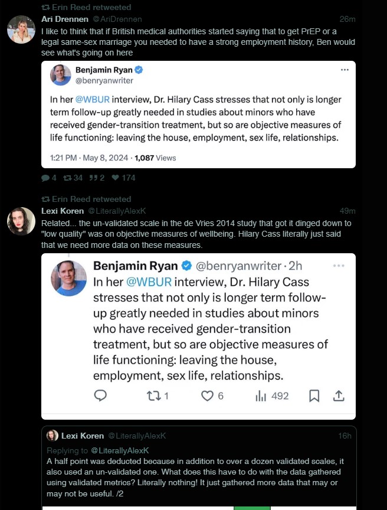Retweet Ari Drennen's tweet

(67, 178)
